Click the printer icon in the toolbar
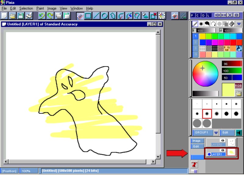The image size is (244, 175). (29, 16)
